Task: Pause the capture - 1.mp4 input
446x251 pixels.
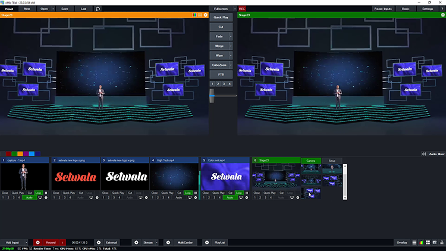Action: (46, 193)
